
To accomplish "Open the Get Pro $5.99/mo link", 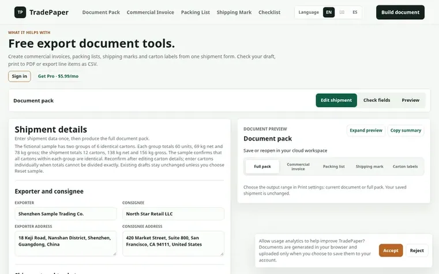I will (x=58, y=76).
